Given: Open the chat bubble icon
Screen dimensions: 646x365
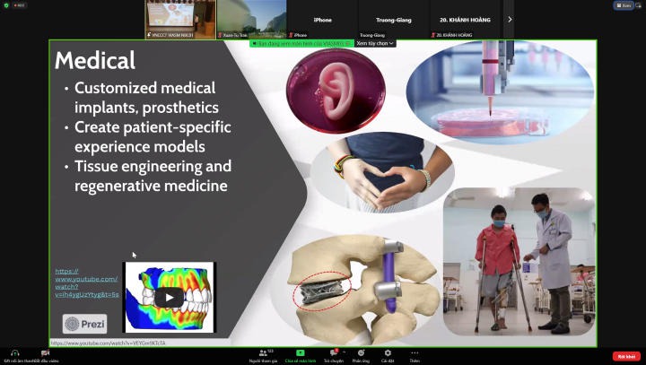Looking at the screenshot, I should click(333, 353).
